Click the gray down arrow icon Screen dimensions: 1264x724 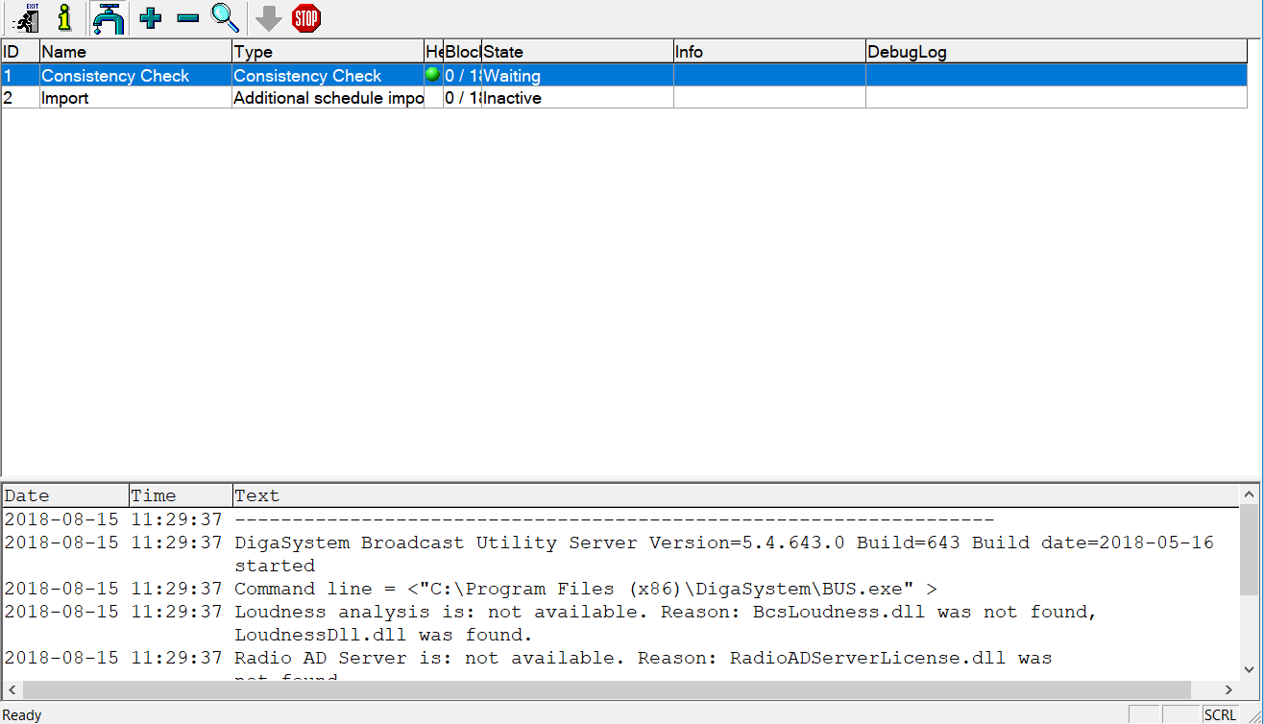[269, 17]
